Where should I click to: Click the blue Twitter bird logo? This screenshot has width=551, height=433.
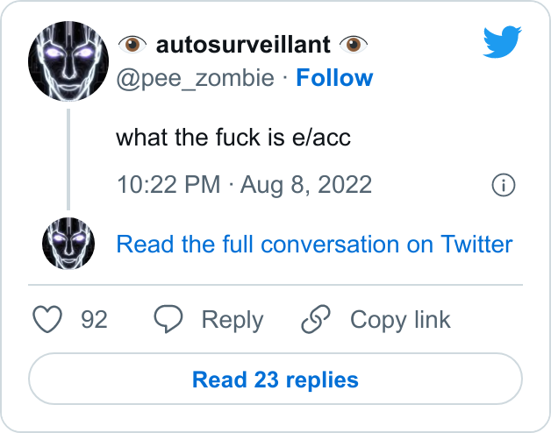(502, 41)
